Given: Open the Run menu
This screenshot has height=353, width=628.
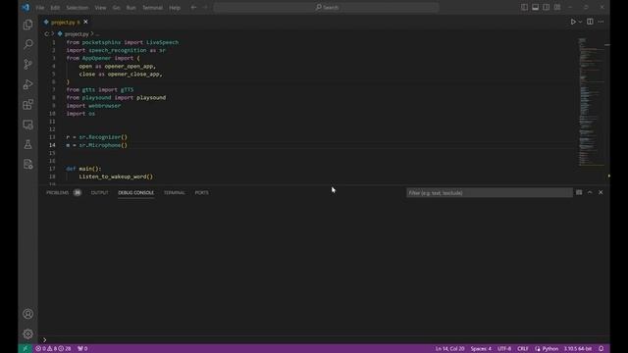Looking at the screenshot, I should 131,8.
